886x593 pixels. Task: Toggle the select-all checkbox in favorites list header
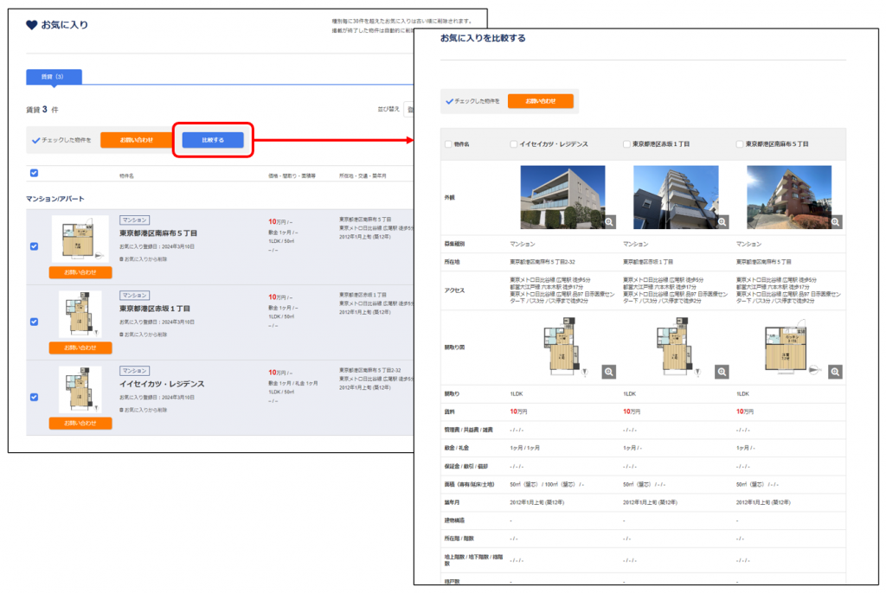34,173
